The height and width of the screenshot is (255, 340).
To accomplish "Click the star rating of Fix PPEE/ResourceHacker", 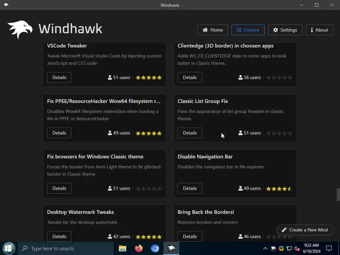I will pos(149,133).
